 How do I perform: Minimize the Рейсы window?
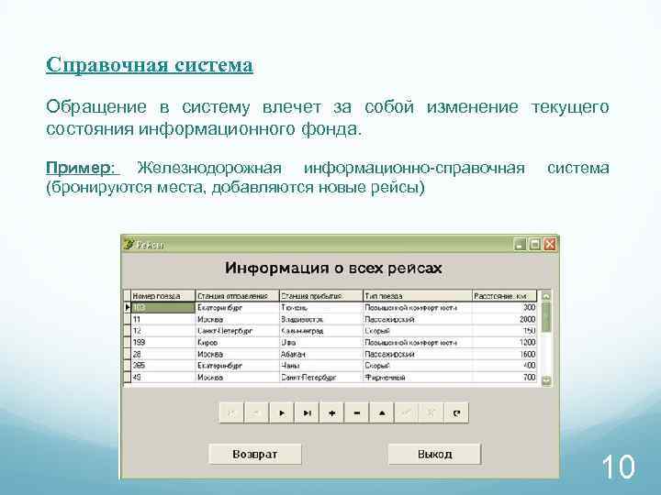521,244
